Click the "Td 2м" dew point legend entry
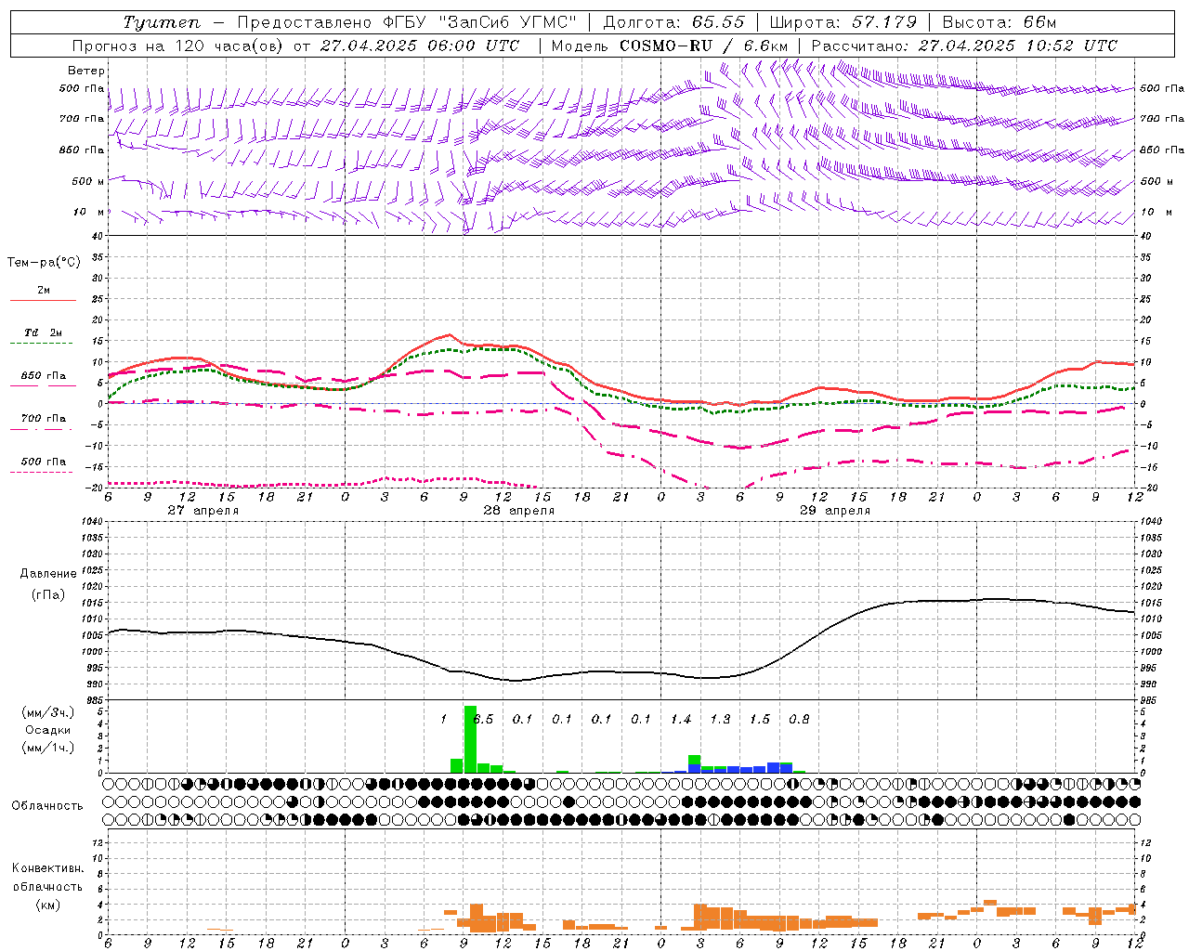The height and width of the screenshot is (951, 1189). pos(44,332)
